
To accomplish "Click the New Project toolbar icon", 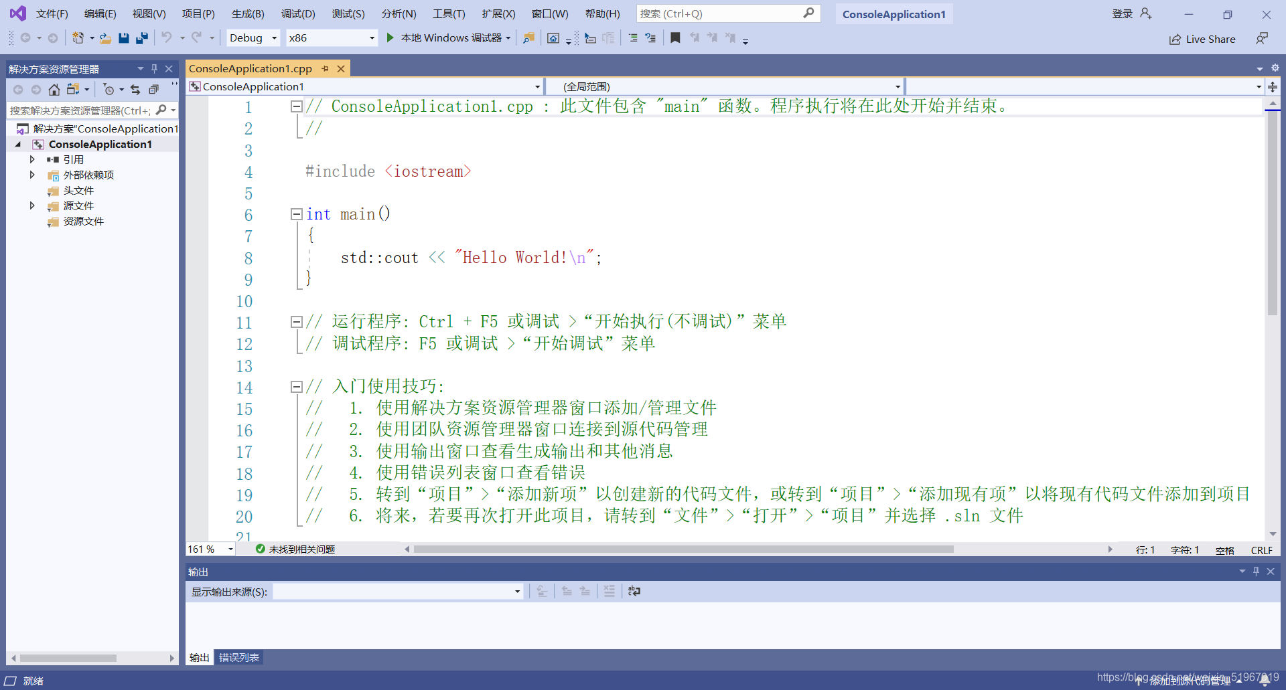I will coord(78,38).
